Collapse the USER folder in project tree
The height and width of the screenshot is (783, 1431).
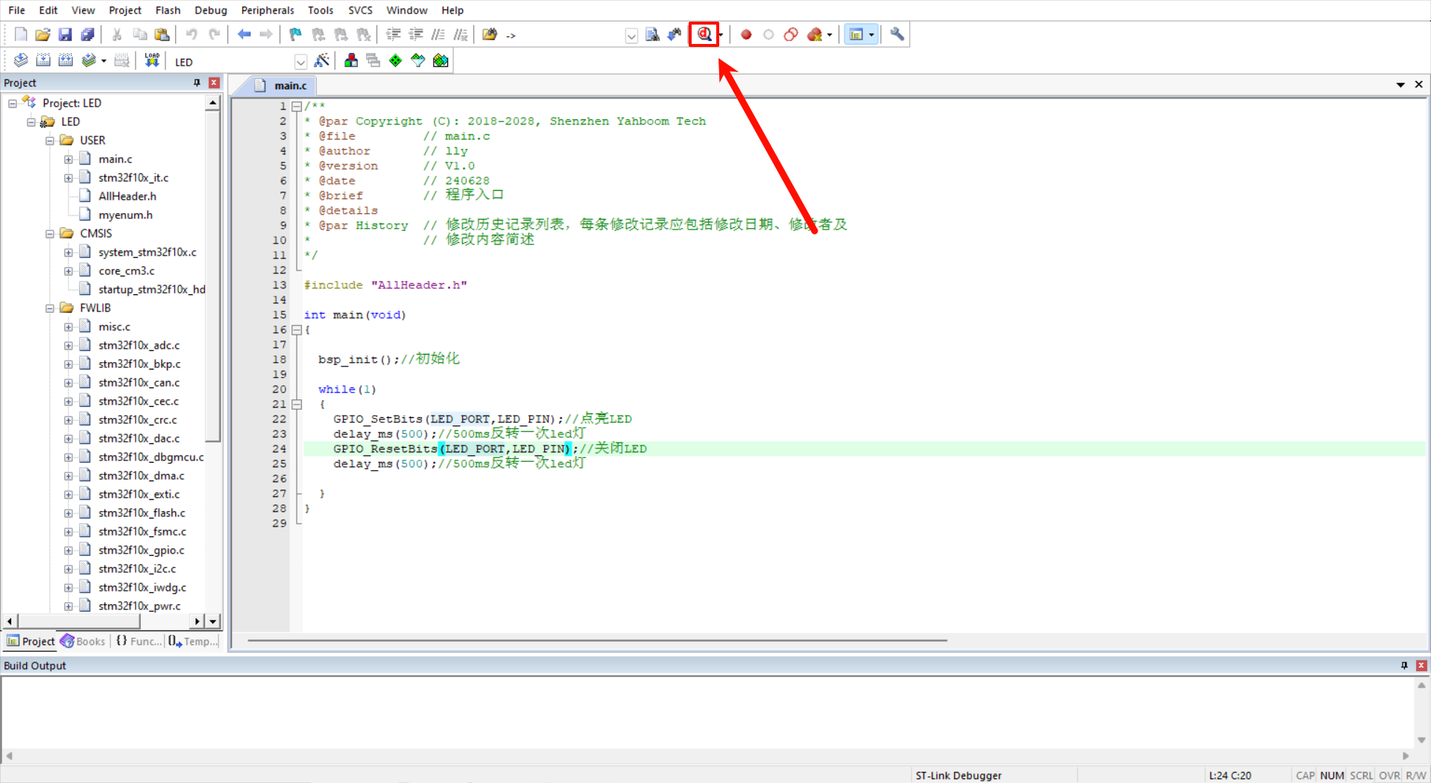50,140
